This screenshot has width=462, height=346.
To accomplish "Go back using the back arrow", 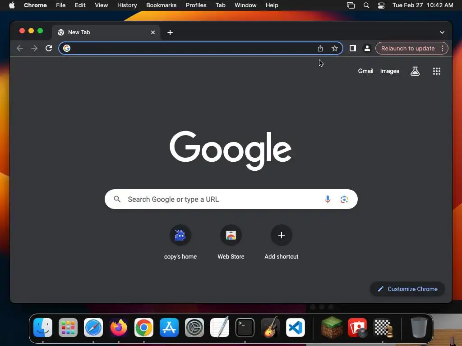I will pyautogui.click(x=20, y=48).
